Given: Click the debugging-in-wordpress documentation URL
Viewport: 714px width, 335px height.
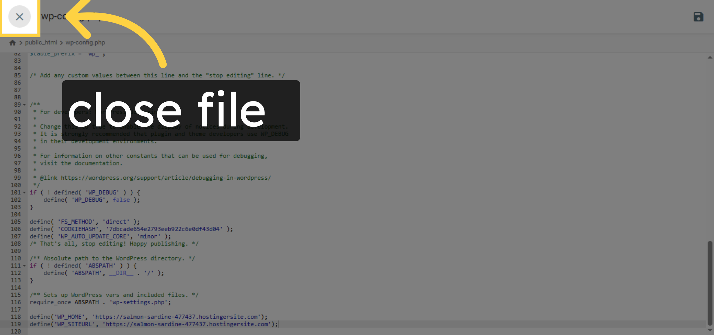Looking at the screenshot, I should pyautogui.click(x=165, y=178).
